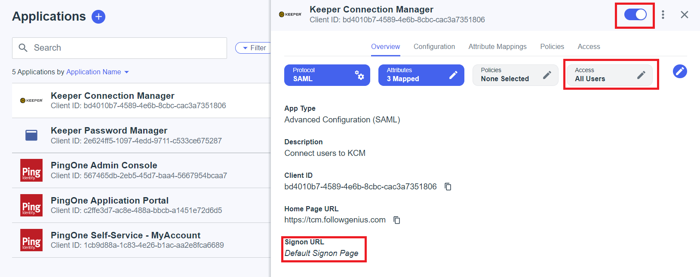The width and height of the screenshot is (700, 277).
Task: Open the Filter dropdown
Action: [254, 48]
